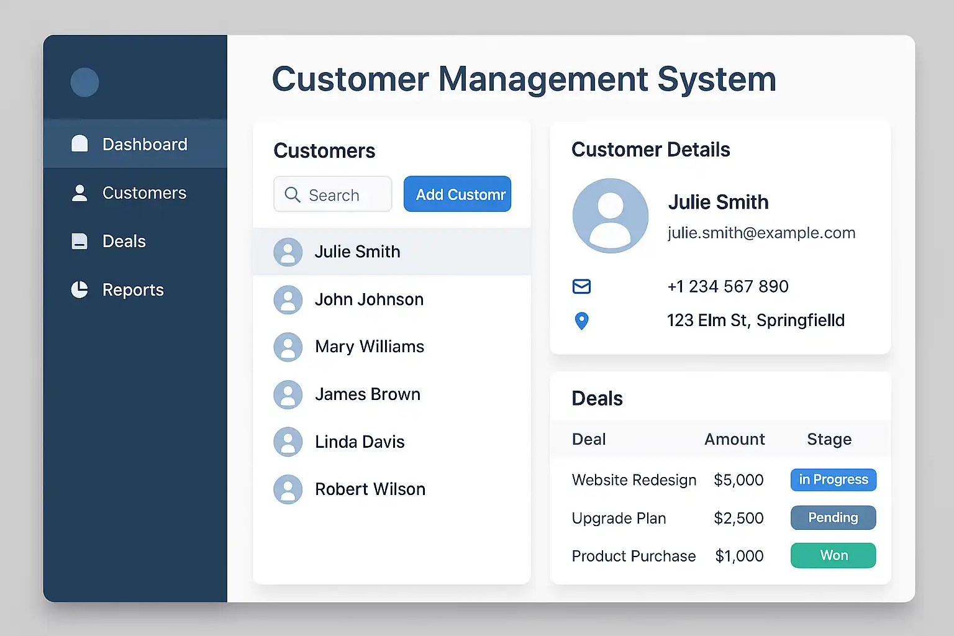Click the Customers person icon in sidebar
Viewport: 954px width, 636px height.
click(x=79, y=193)
